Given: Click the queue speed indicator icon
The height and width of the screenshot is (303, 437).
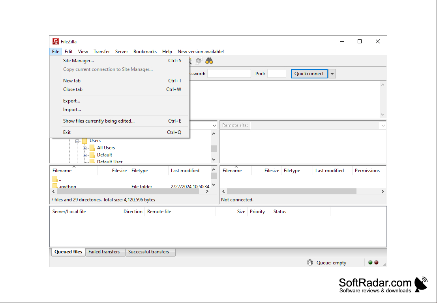Looking at the screenshot, I should 309,262.
